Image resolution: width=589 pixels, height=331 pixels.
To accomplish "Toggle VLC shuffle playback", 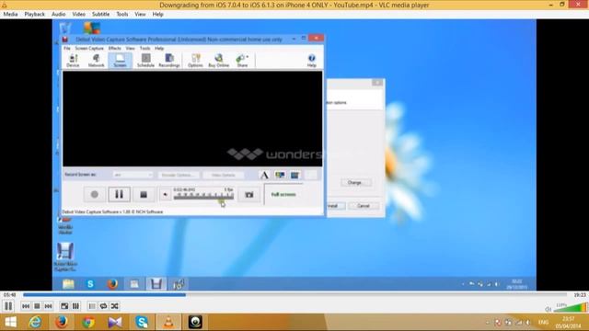I will click(x=114, y=306).
